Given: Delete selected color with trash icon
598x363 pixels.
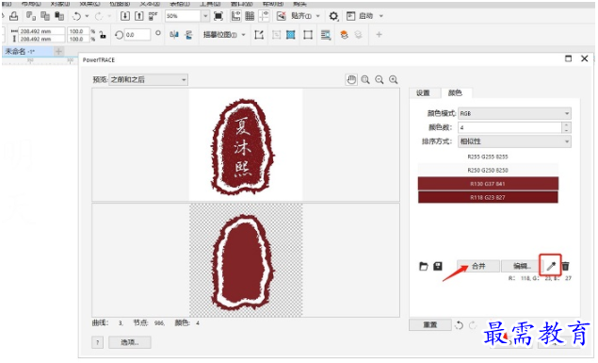Looking at the screenshot, I should coord(565,266).
